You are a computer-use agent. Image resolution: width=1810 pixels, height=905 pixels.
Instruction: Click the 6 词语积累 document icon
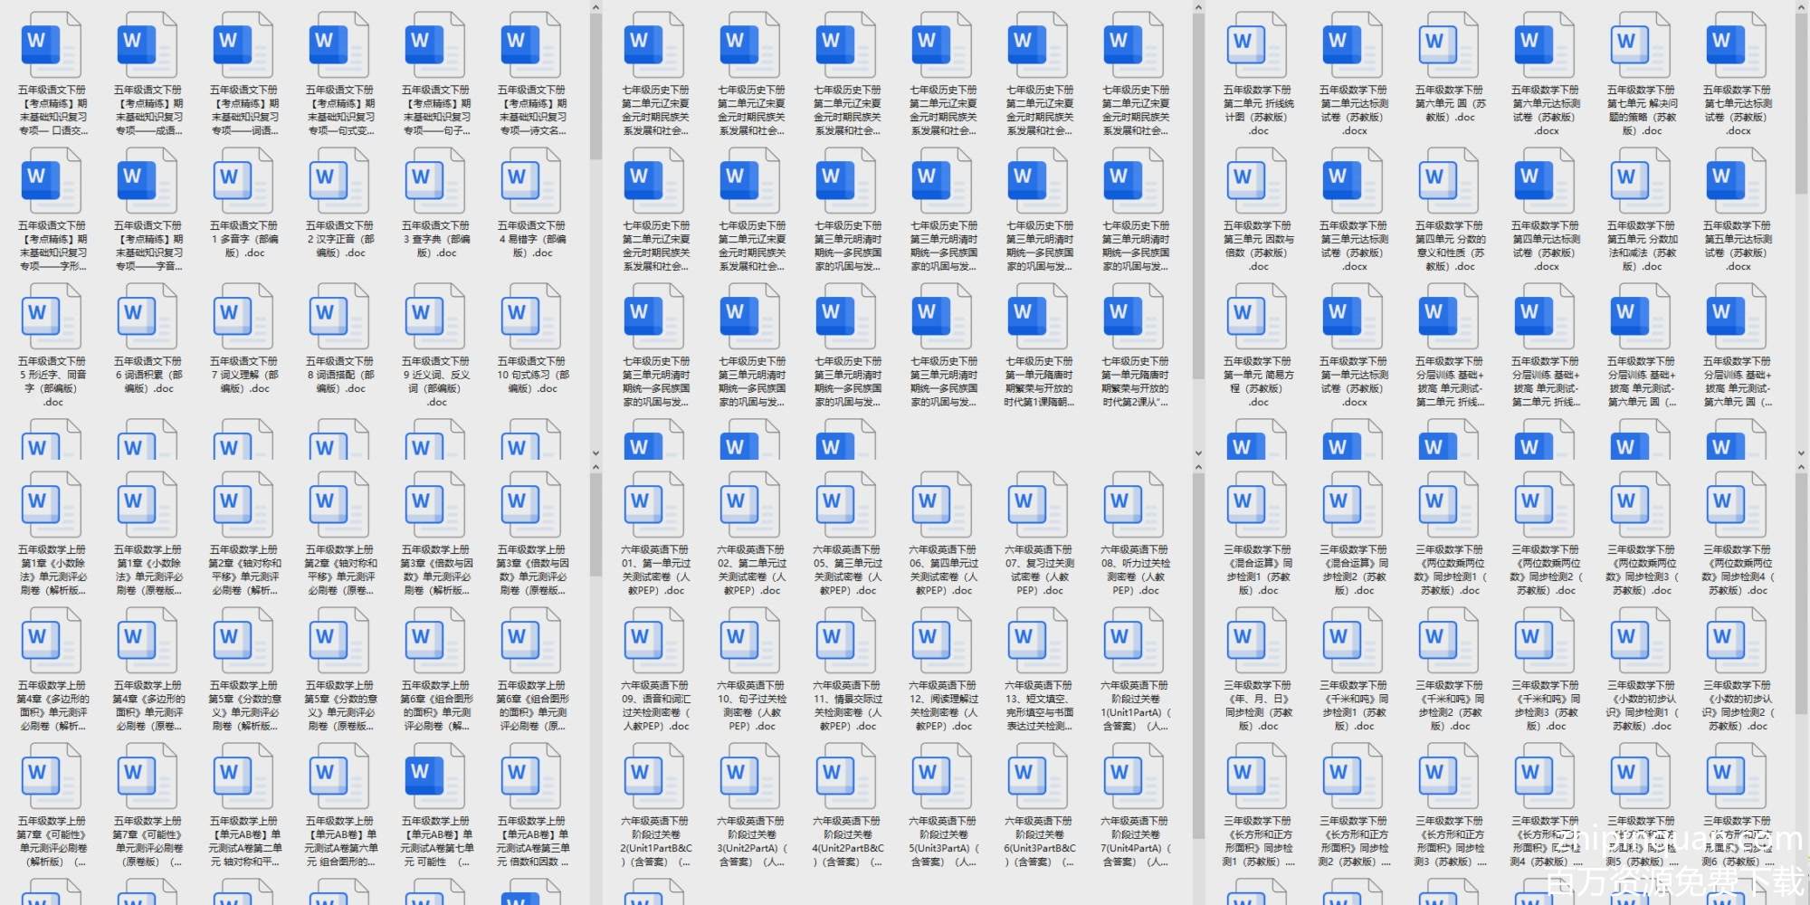pos(148,317)
